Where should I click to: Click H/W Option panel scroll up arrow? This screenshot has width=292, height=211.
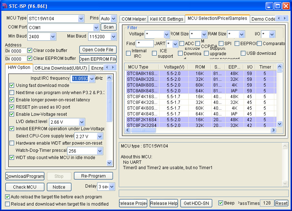click(109, 78)
